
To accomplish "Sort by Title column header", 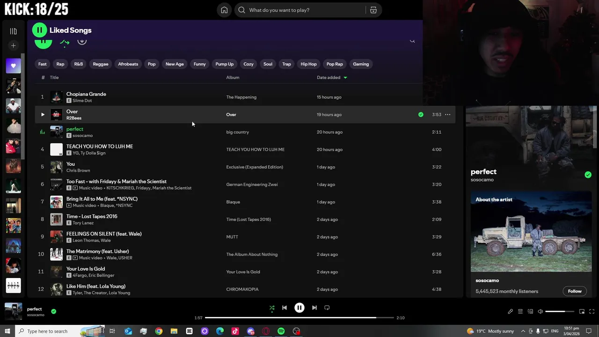I will coord(54,78).
